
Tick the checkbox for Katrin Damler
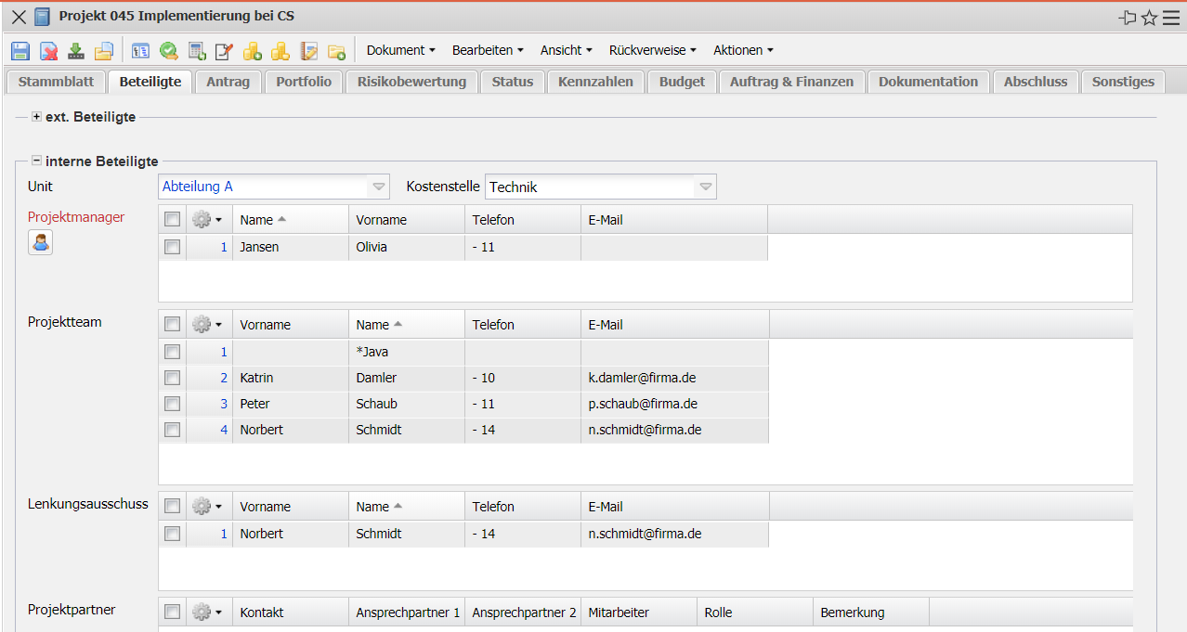coord(172,378)
